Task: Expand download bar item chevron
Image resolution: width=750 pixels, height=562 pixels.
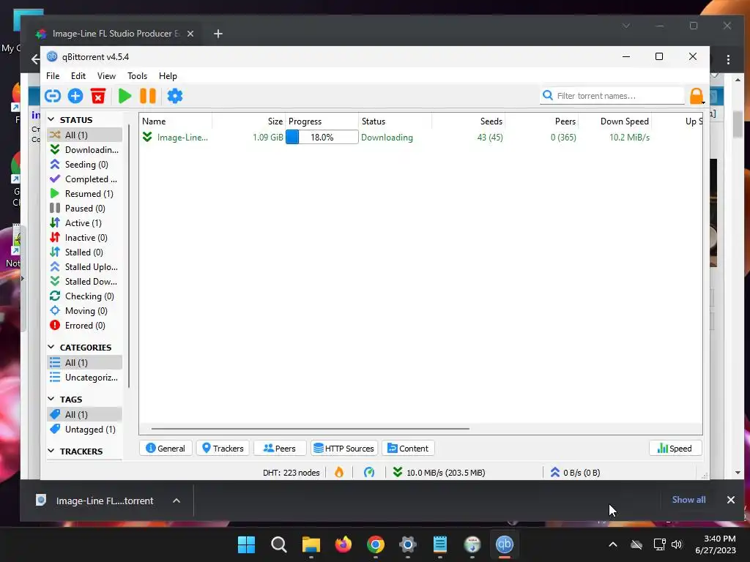Action: click(x=177, y=501)
